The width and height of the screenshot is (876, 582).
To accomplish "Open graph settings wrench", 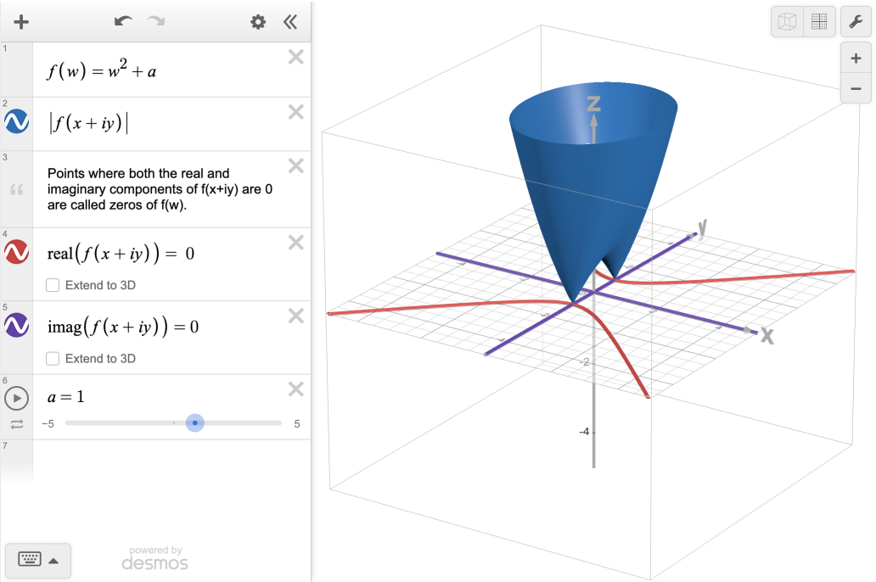I will pyautogui.click(x=856, y=22).
